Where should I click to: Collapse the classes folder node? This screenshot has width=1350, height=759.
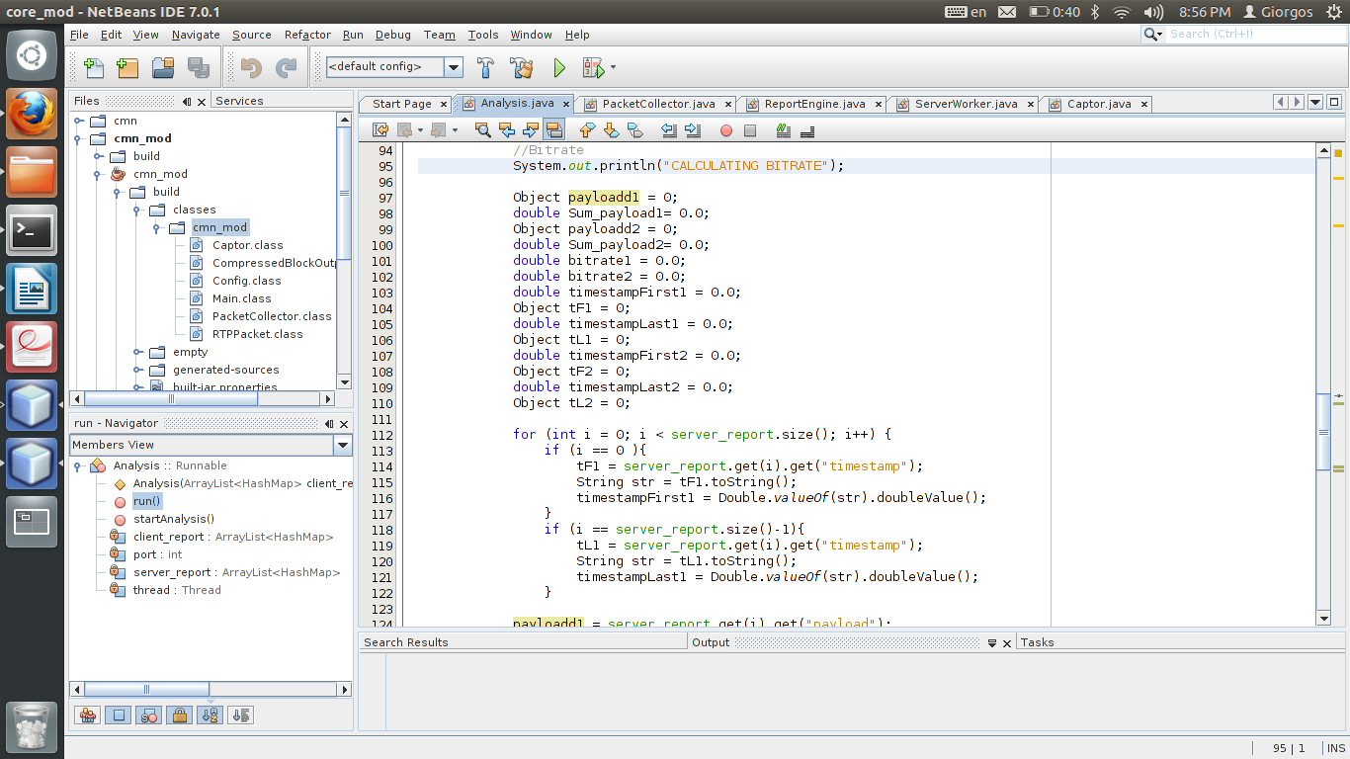pyautogui.click(x=137, y=210)
